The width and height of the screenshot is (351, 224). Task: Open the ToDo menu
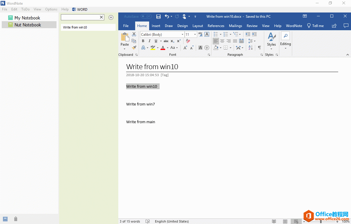[25, 9]
